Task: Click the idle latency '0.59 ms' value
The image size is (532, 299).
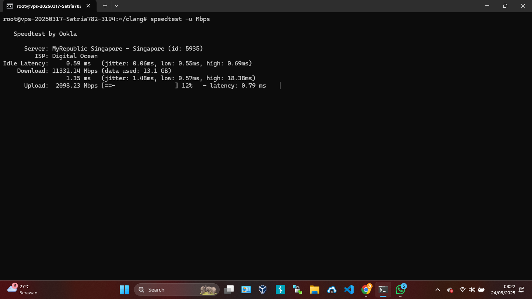Action: pyautogui.click(x=78, y=63)
